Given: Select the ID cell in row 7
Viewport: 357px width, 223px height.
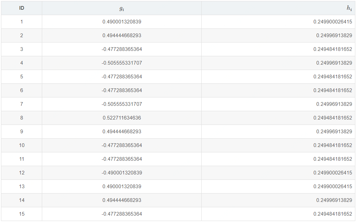Looking at the screenshot, I should click(x=22, y=104).
